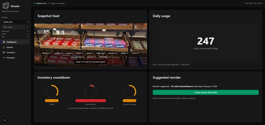Click the Forecasts trend icon
The image size is (265, 125).
point(4,58)
